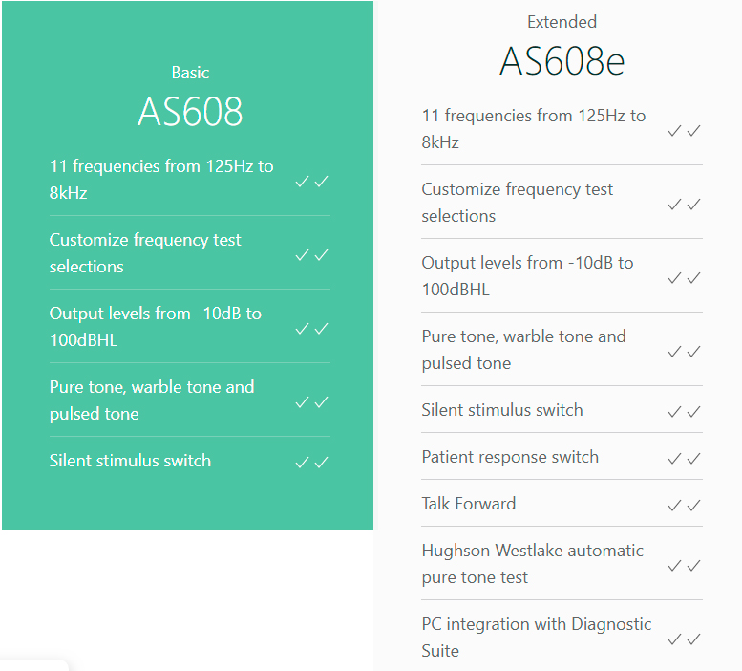Click checkmark beside Basic Pure tone row
The width and height of the screenshot is (742, 671).
[x=311, y=401]
